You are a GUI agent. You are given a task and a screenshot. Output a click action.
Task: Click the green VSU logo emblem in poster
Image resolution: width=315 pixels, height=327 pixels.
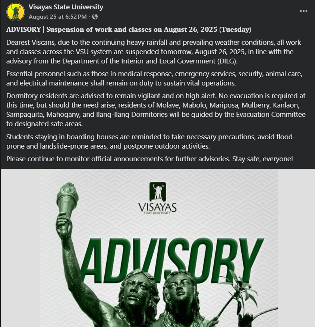(157, 191)
